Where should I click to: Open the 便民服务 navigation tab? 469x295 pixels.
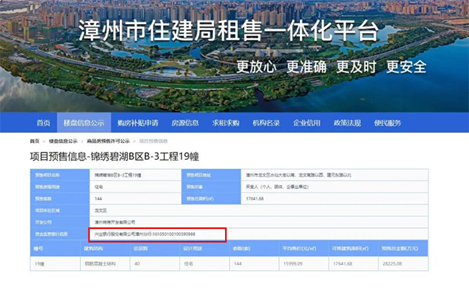coord(388,122)
